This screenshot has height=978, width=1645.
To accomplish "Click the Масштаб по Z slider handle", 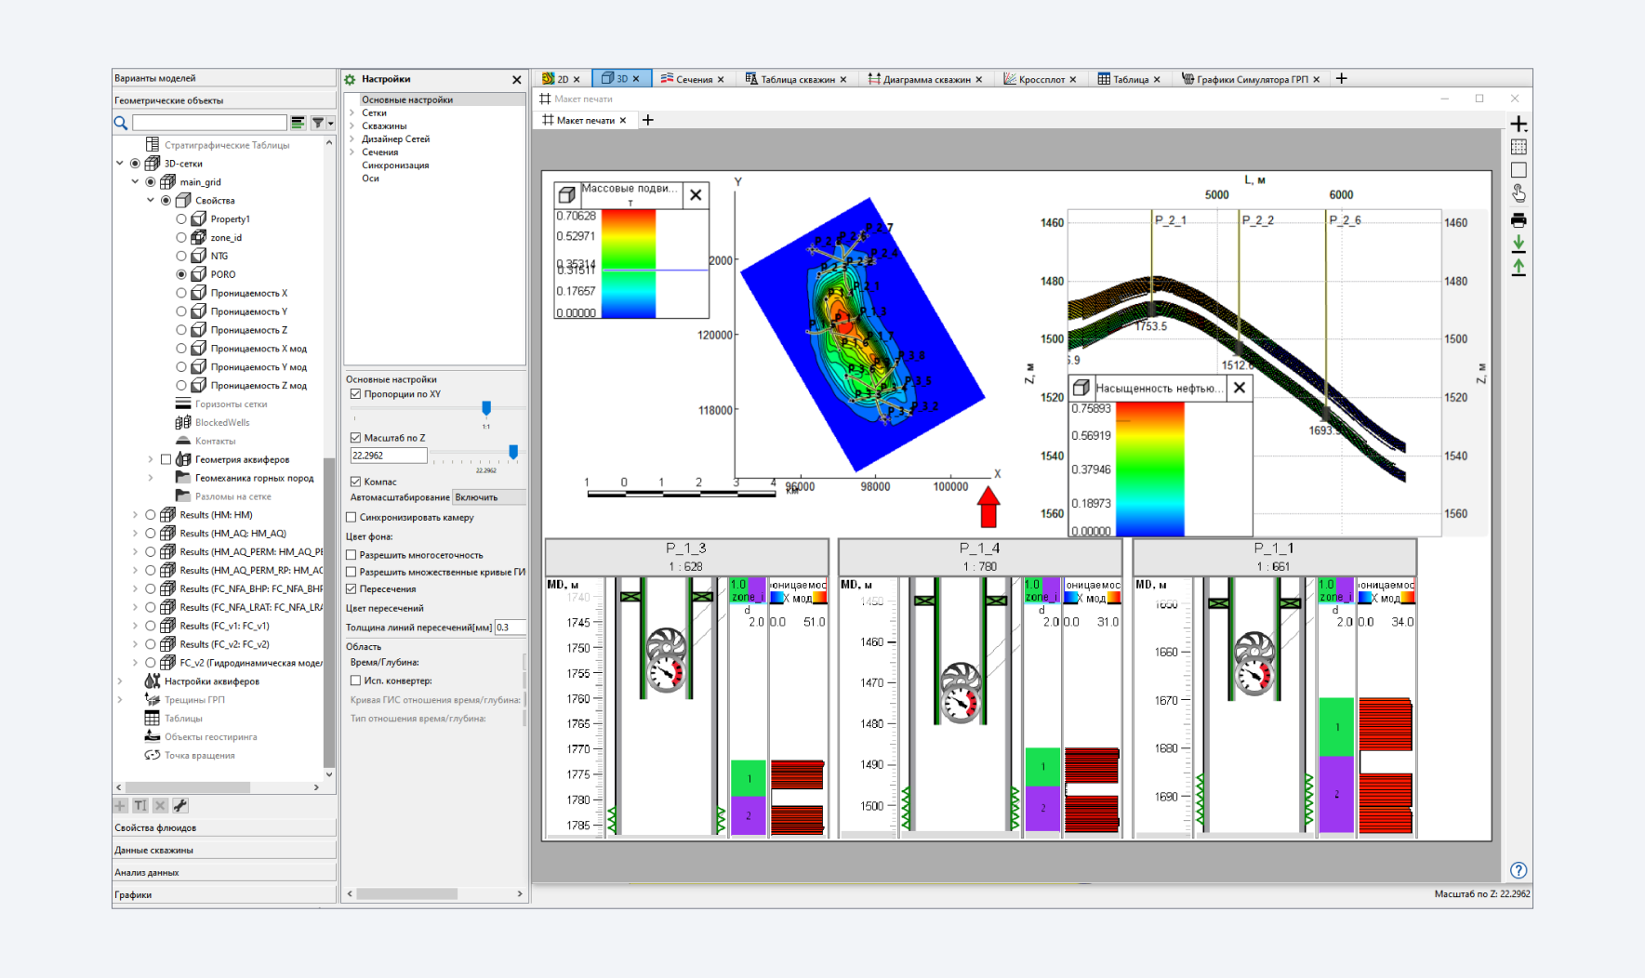I will (513, 452).
